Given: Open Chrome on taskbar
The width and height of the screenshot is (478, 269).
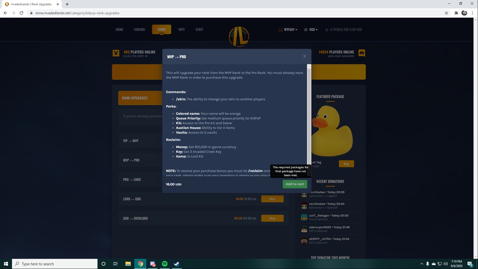Looking at the screenshot, I should click(140, 264).
